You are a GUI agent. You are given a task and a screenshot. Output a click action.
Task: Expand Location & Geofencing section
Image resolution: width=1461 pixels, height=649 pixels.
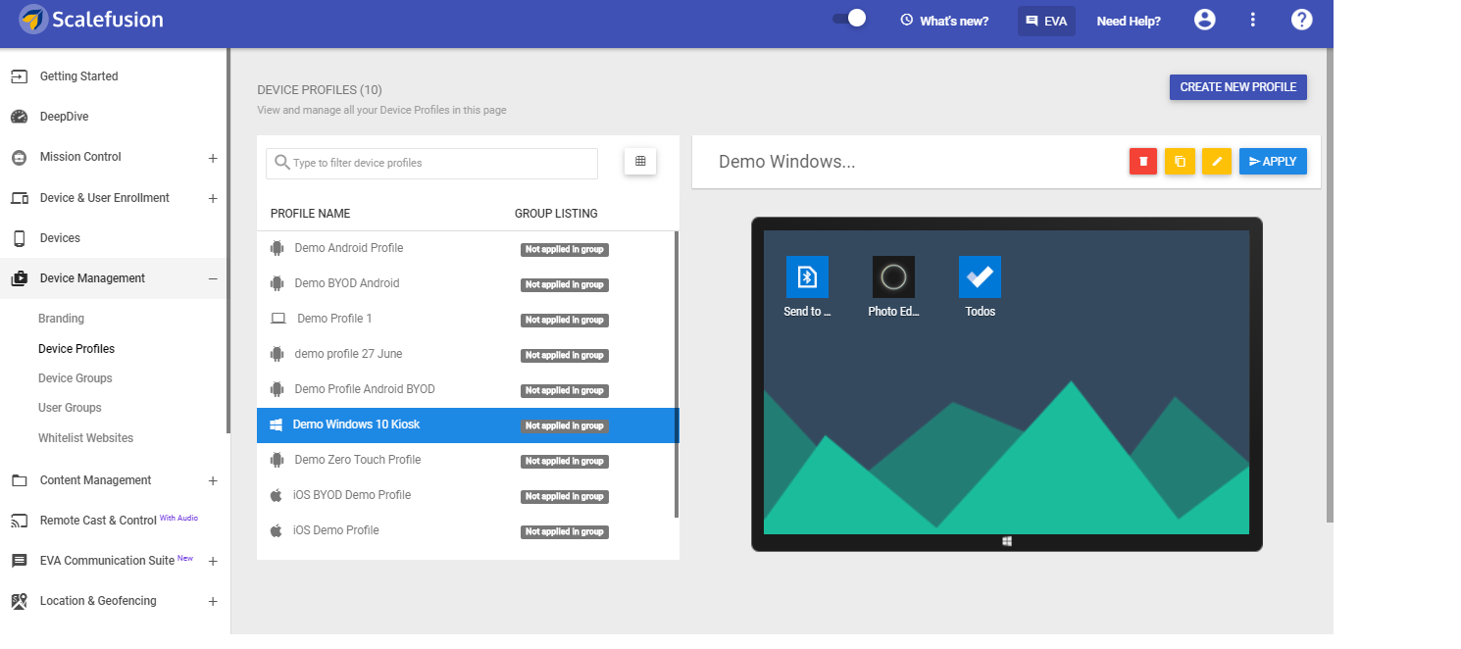pyautogui.click(x=213, y=602)
